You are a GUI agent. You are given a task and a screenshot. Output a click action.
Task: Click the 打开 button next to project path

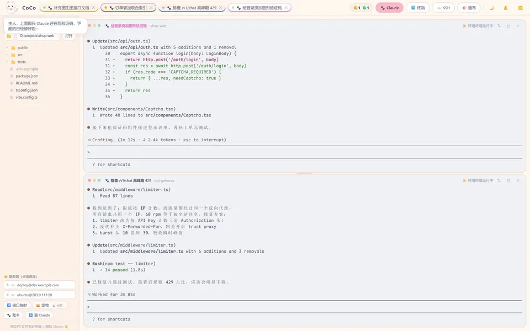click(x=68, y=36)
